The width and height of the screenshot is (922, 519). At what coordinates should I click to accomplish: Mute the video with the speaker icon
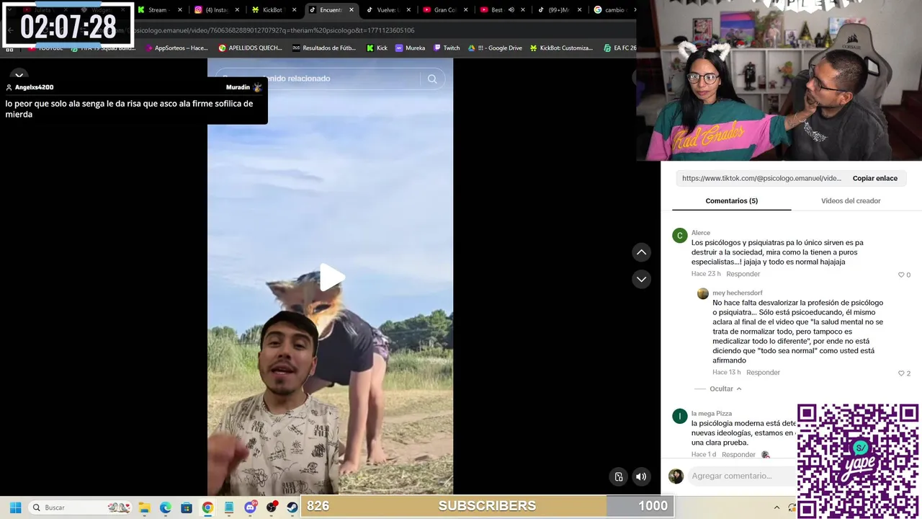click(641, 476)
